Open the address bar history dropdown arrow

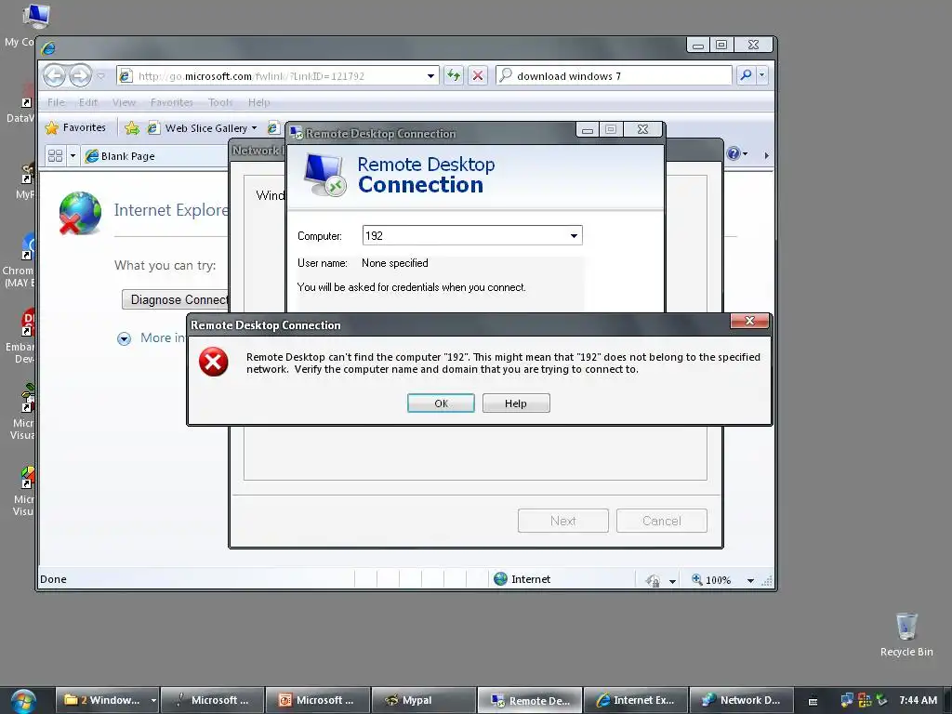(x=430, y=76)
